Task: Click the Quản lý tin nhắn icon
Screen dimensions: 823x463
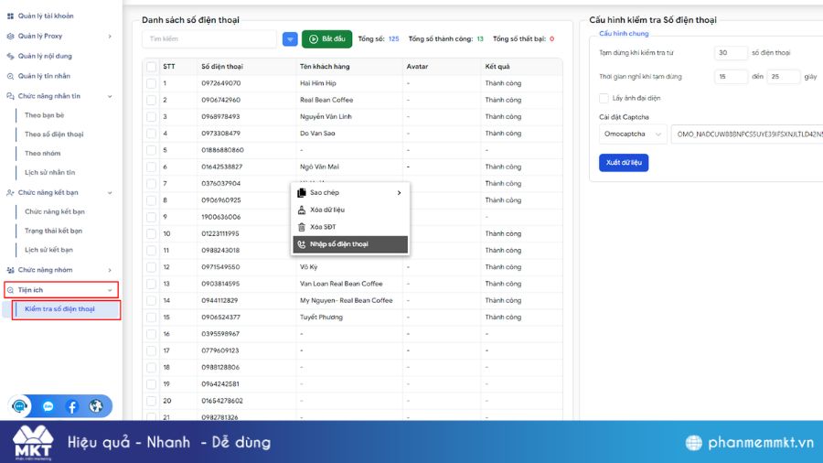Action: pos(10,76)
